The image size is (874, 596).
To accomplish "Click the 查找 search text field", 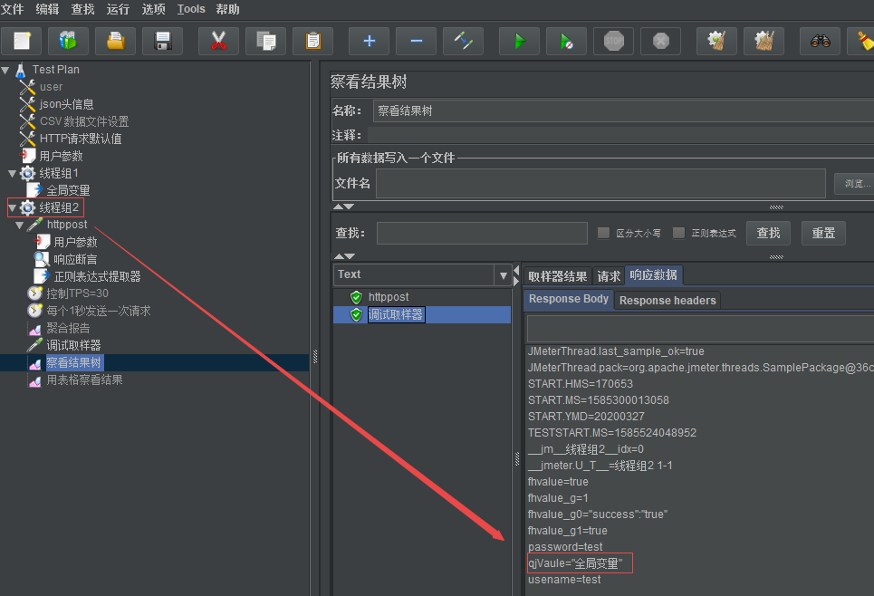I will 482,233.
